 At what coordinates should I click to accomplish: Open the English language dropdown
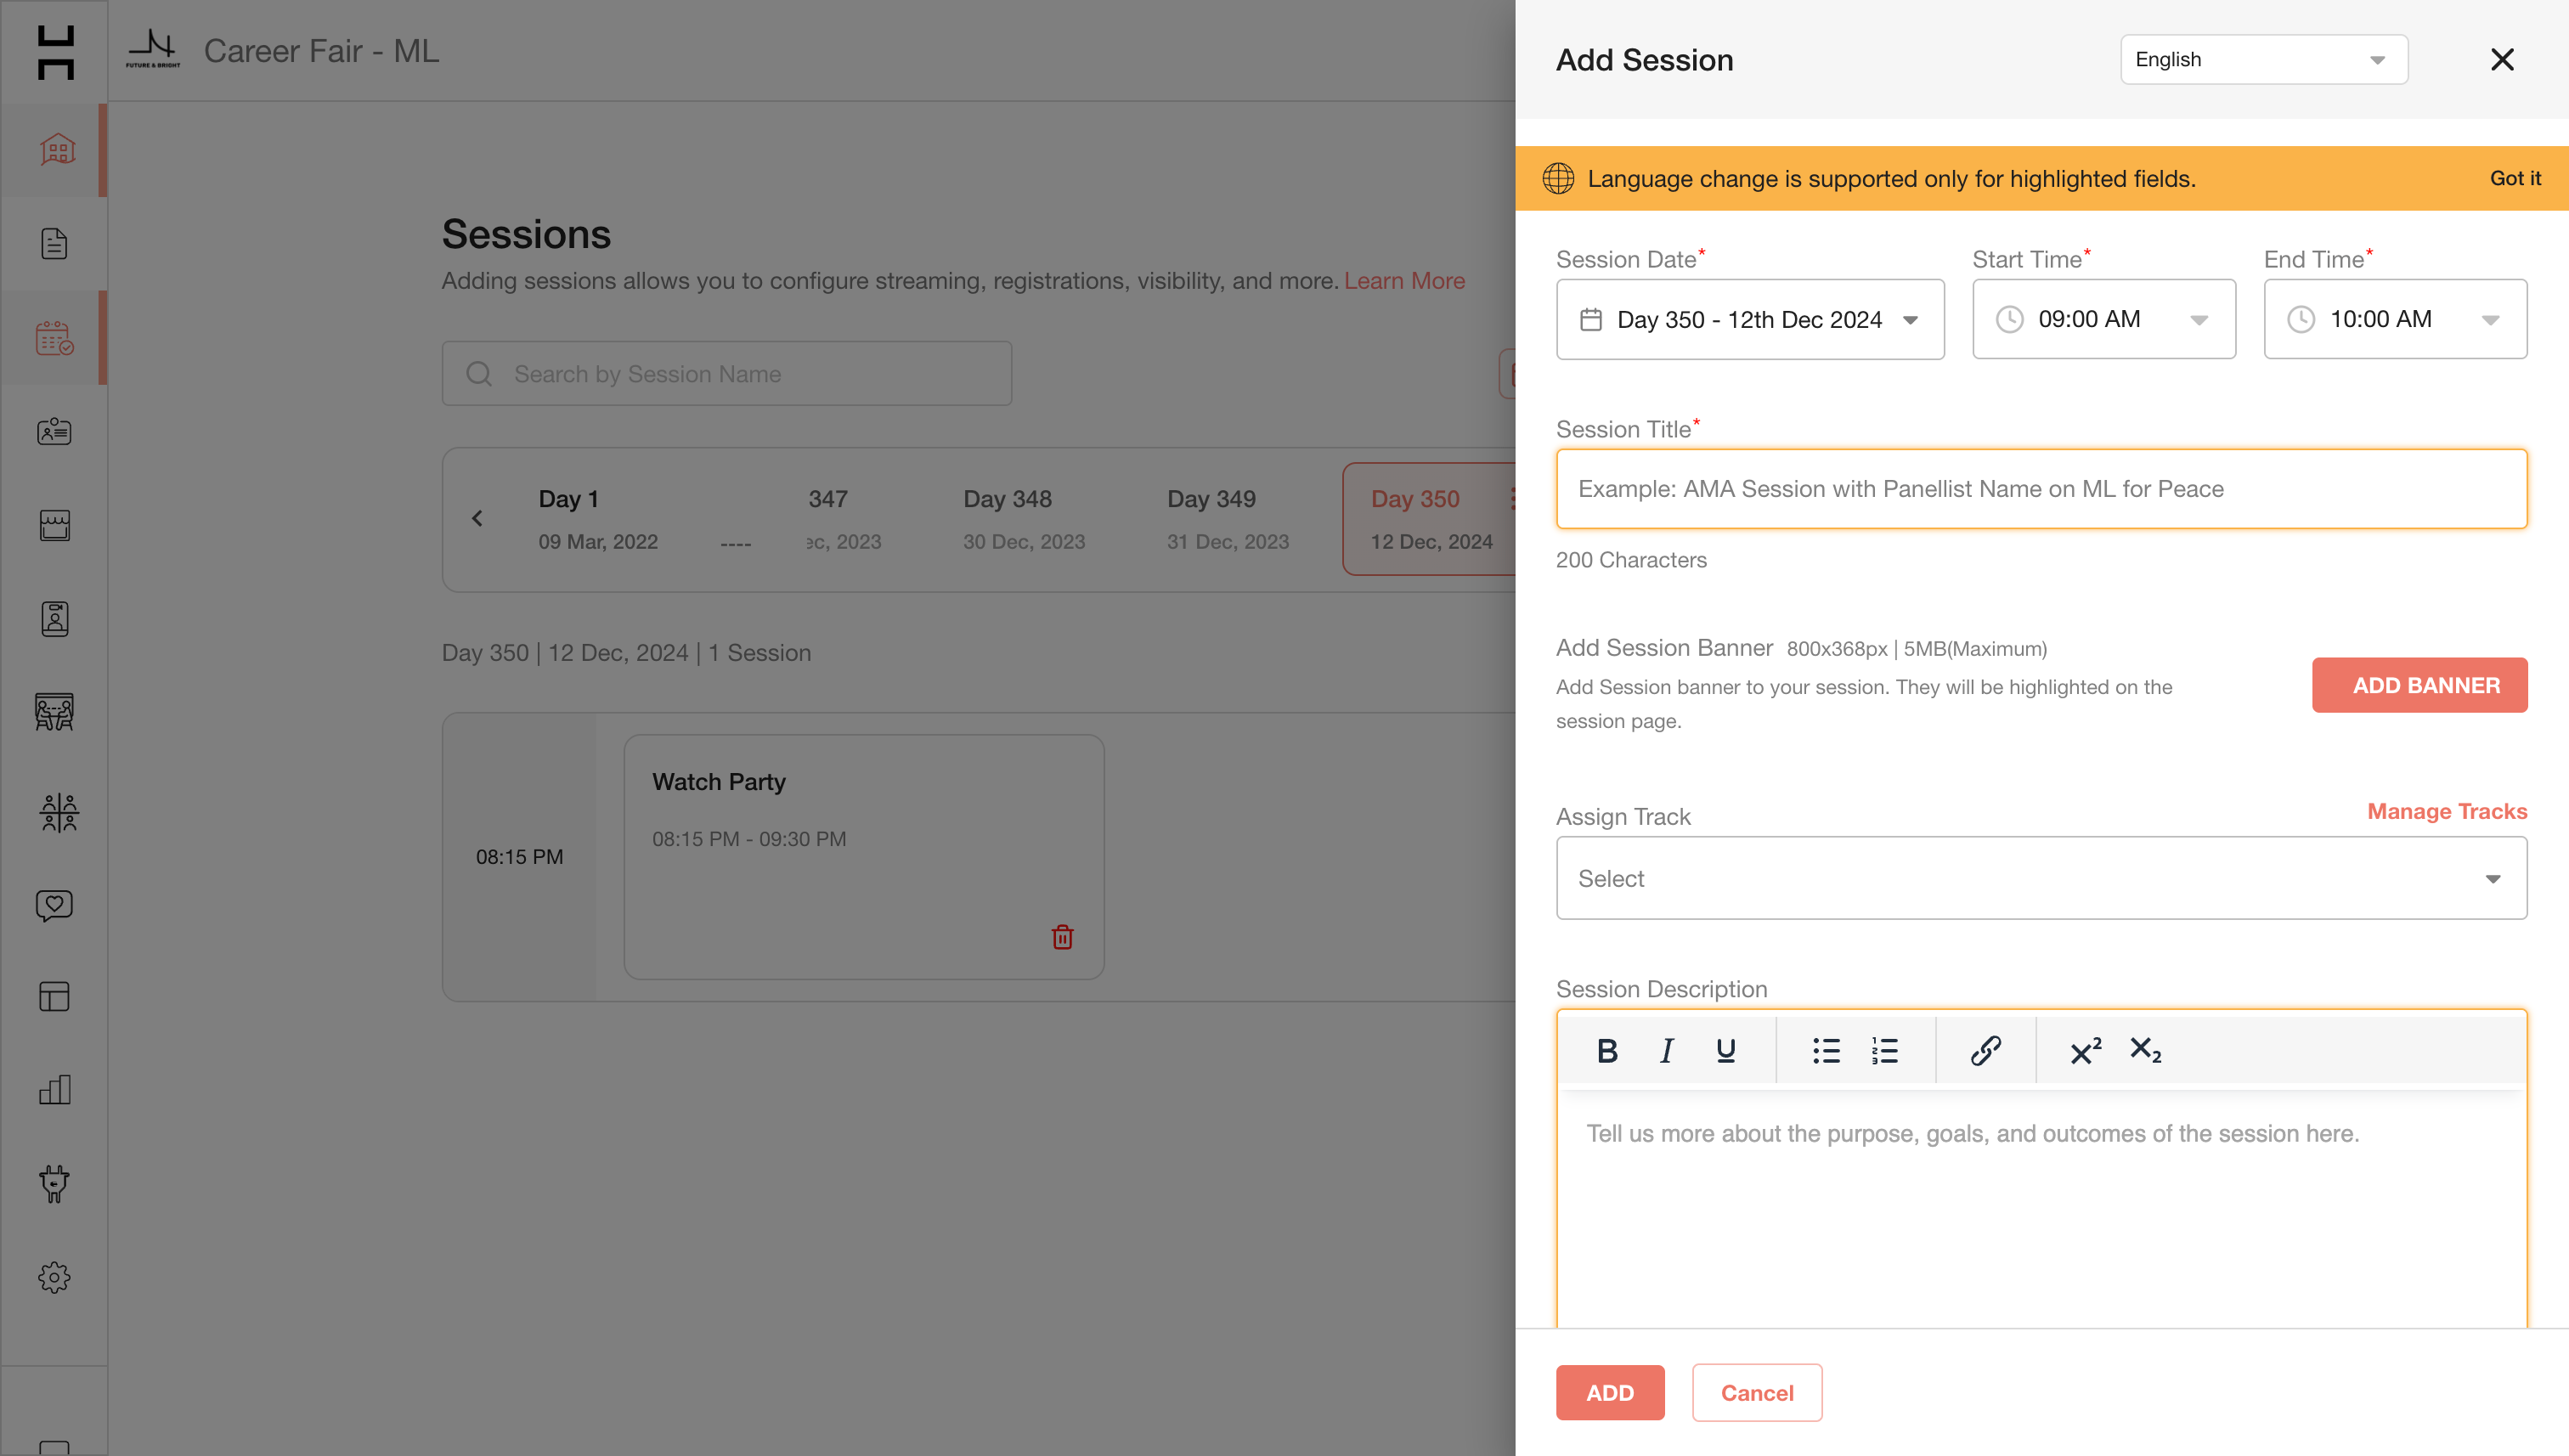[2264, 60]
